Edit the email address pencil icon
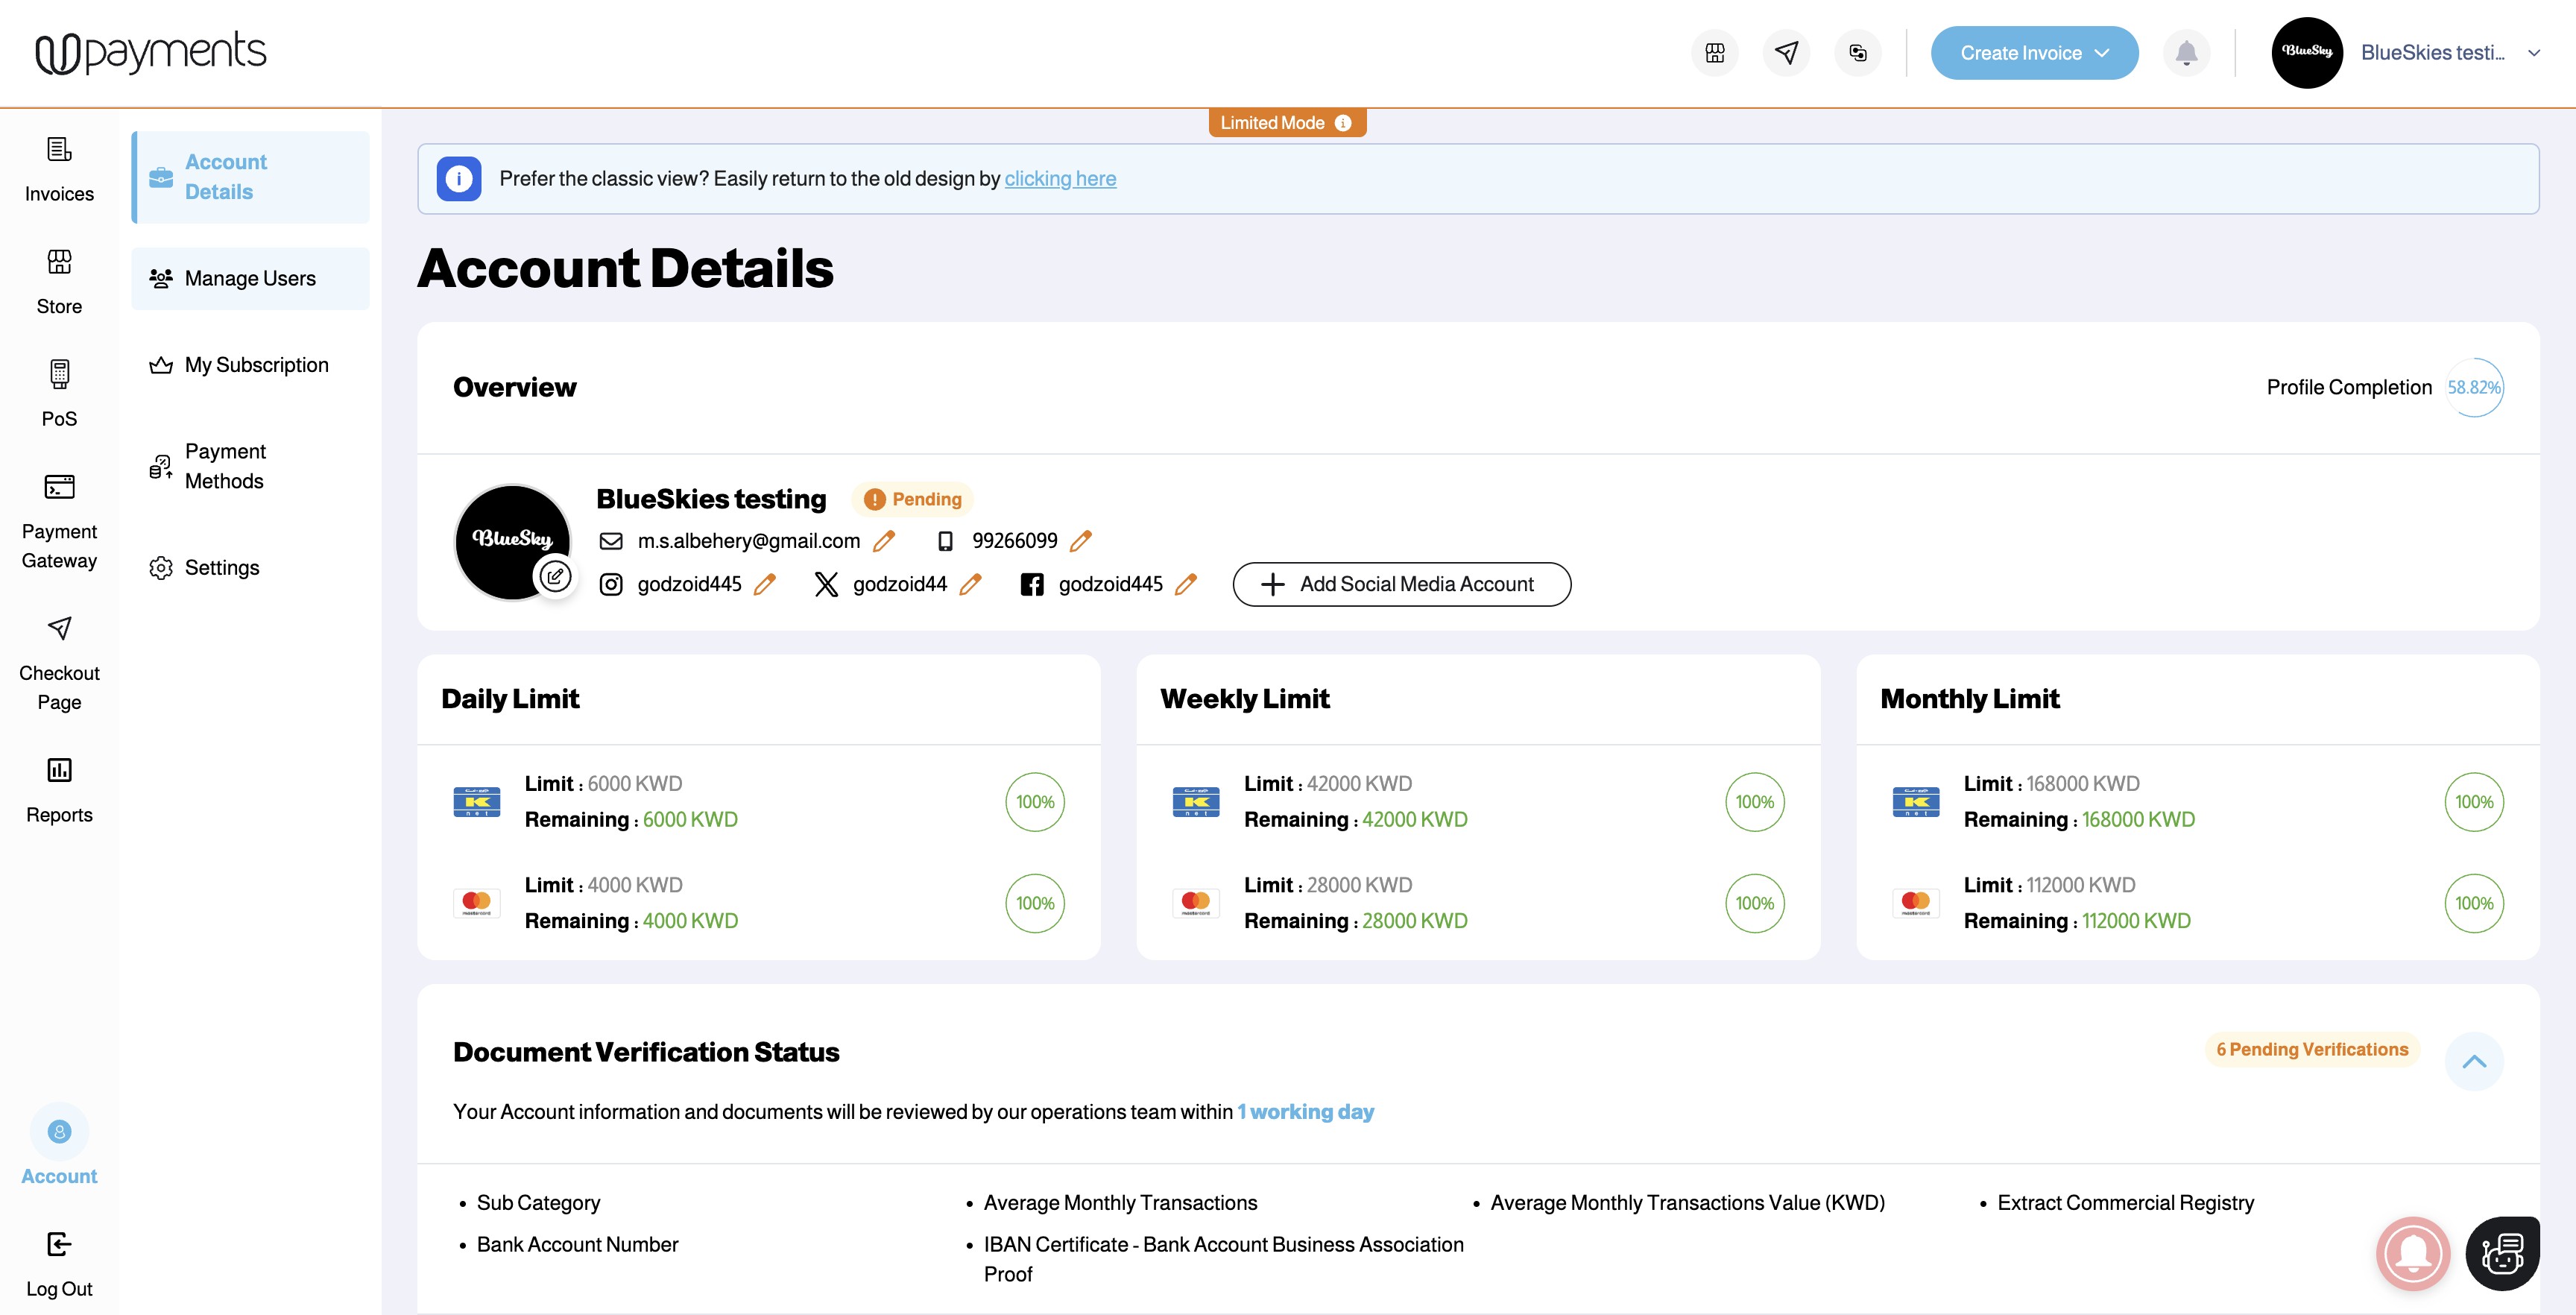 click(884, 541)
